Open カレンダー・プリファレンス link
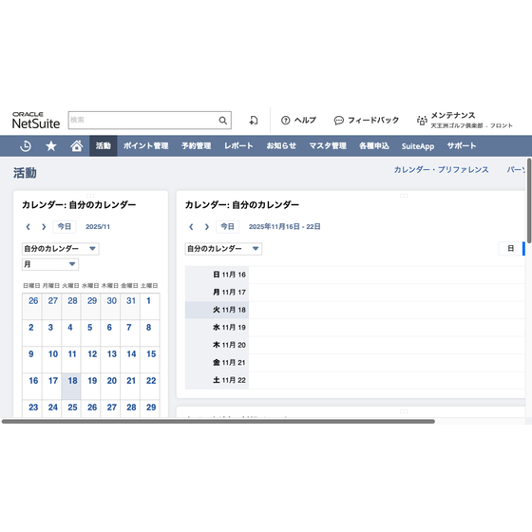The width and height of the screenshot is (532, 532). coord(441,170)
